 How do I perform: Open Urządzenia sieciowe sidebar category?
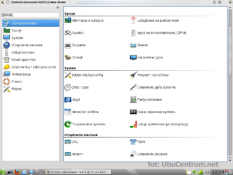pyautogui.click(x=31, y=45)
